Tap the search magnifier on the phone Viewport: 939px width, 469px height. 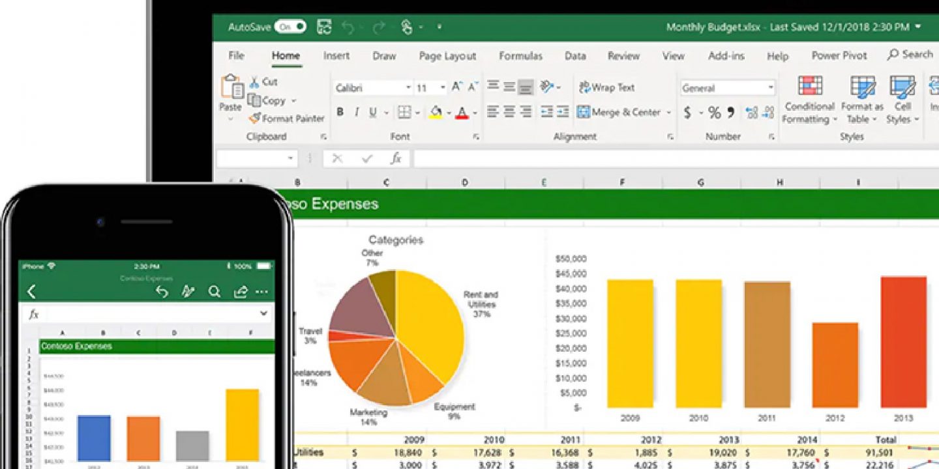214,292
